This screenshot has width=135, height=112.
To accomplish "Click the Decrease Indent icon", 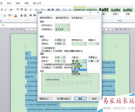I will pyautogui.click(x=49, y=9).
